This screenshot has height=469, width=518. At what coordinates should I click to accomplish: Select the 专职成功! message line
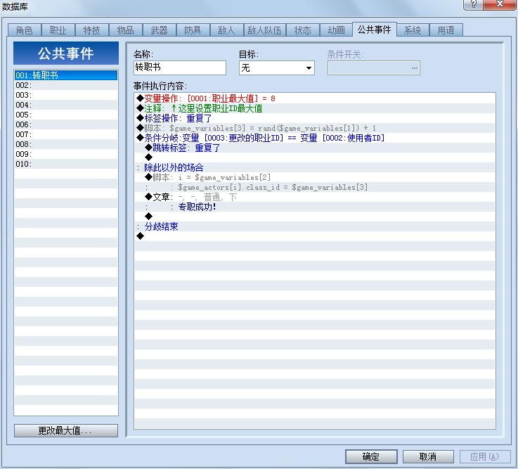(x=315, y=207)
